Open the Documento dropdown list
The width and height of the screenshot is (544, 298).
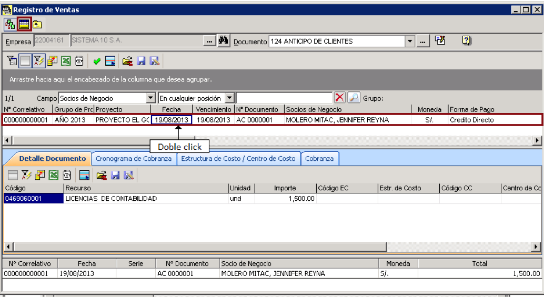point(410,41)
